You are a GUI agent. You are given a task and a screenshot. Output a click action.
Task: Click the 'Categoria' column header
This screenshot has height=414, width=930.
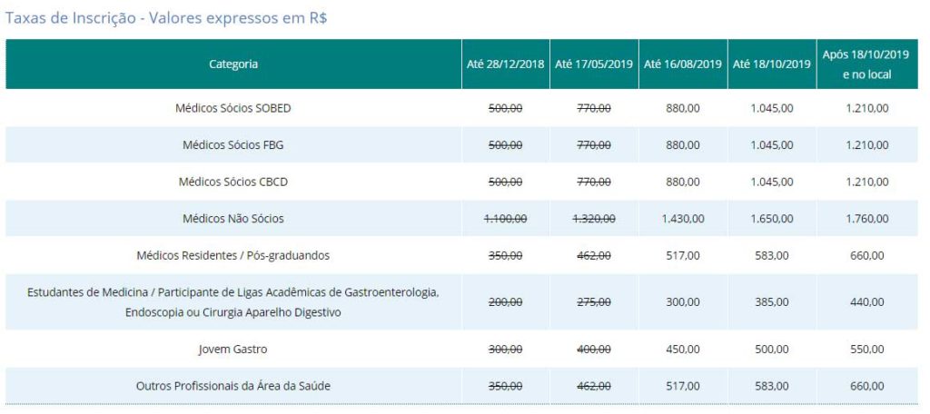pyautogui.click(x=233, y=64)
